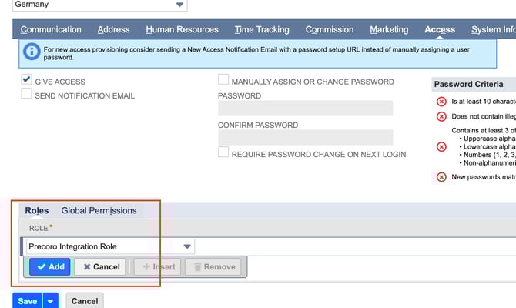Cancel the role line edit
Screen dimensions: 516x308
(100, 267)
